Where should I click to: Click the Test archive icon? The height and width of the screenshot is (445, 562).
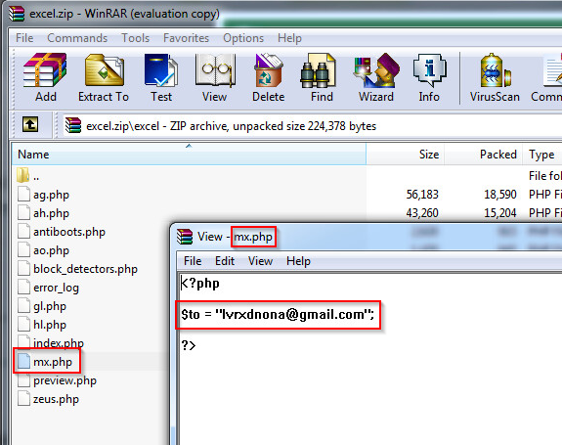point(161,77)
